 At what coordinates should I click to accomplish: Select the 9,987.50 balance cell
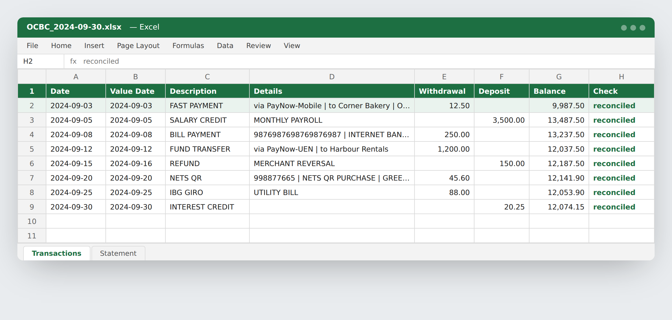tap(559, 106)
